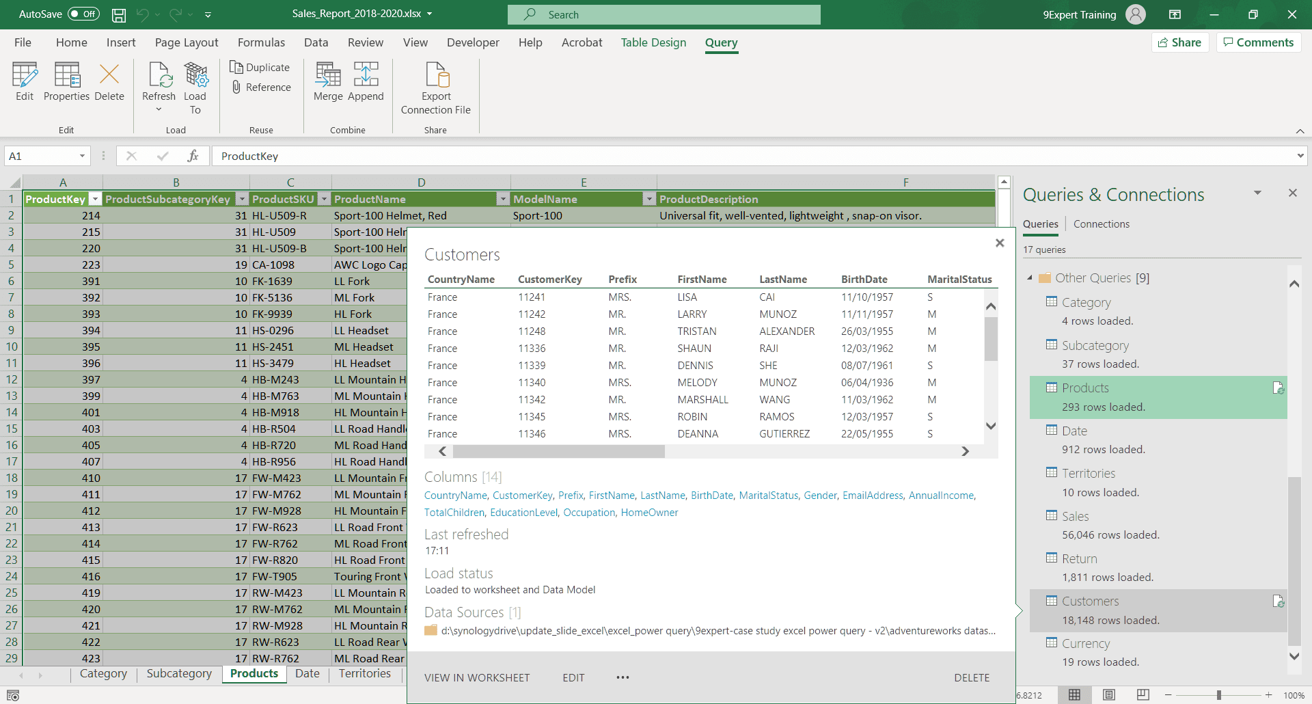Click the Refresh icon
Image resolution: width=1312 pixels, height=704 pixels.
(x=158, y=75)
